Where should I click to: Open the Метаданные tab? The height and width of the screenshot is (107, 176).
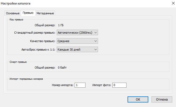(x=45, y=13)
